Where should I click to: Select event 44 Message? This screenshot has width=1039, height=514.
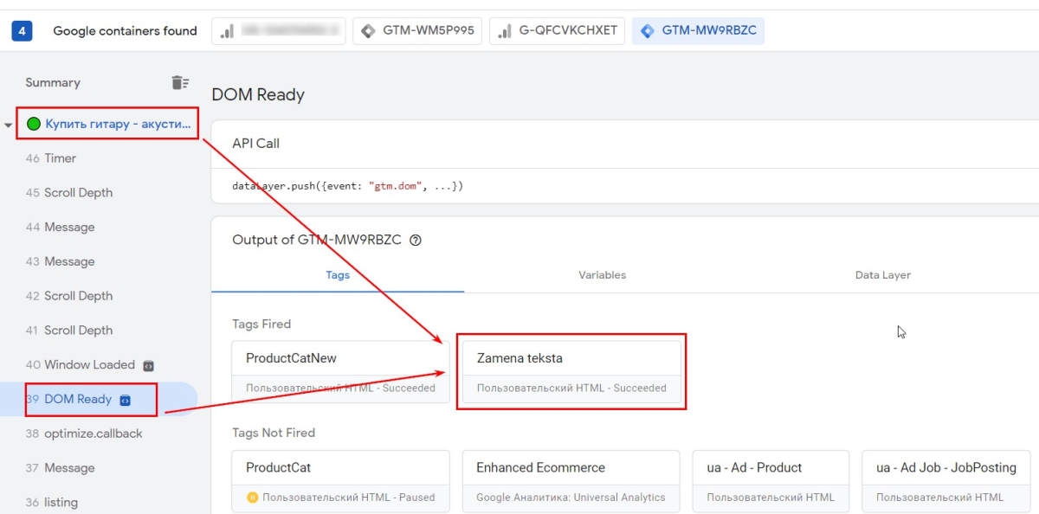click(x=60, y=228)
